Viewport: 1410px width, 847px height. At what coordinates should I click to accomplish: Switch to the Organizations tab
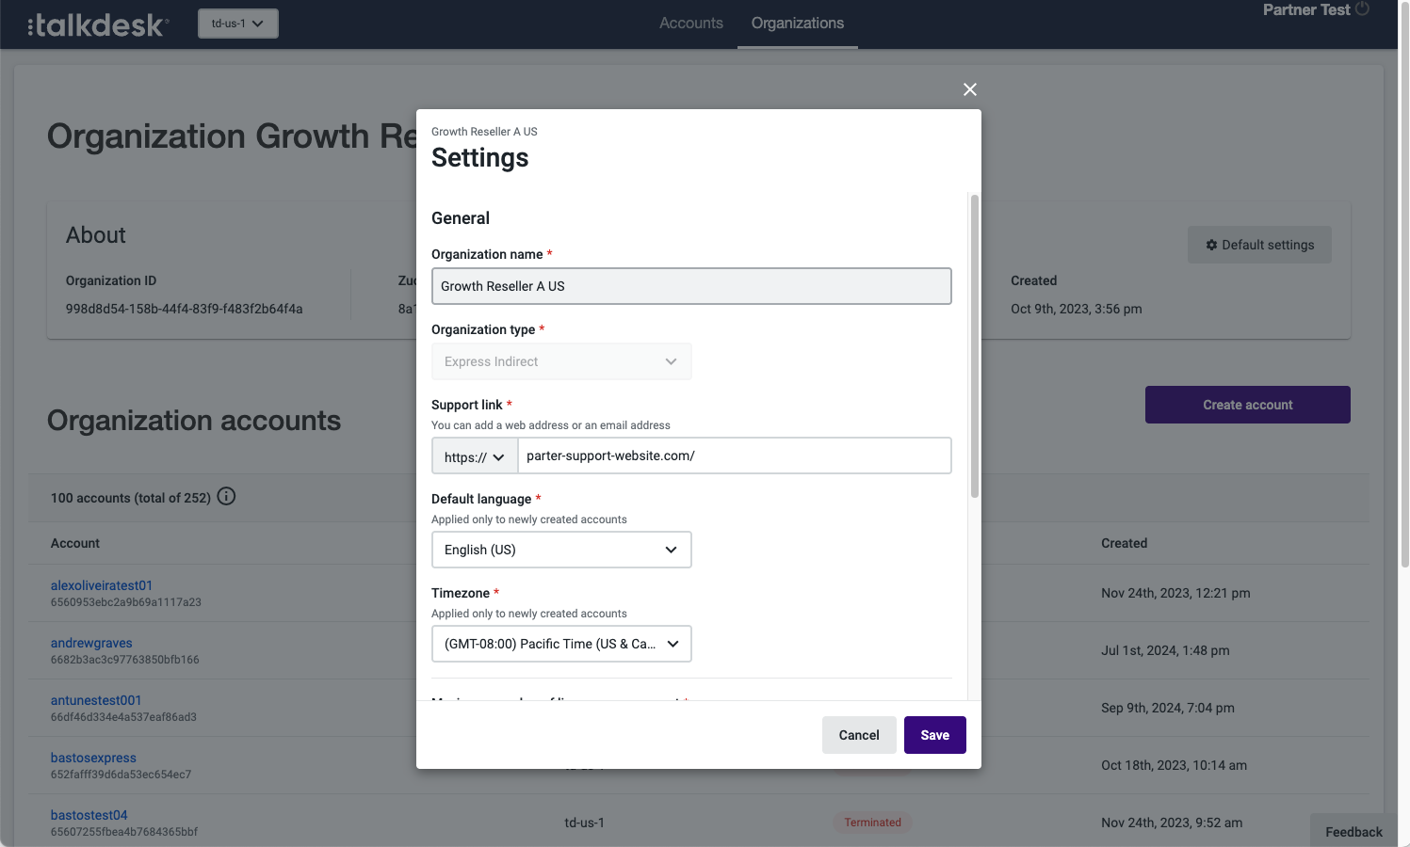[798, 24]
